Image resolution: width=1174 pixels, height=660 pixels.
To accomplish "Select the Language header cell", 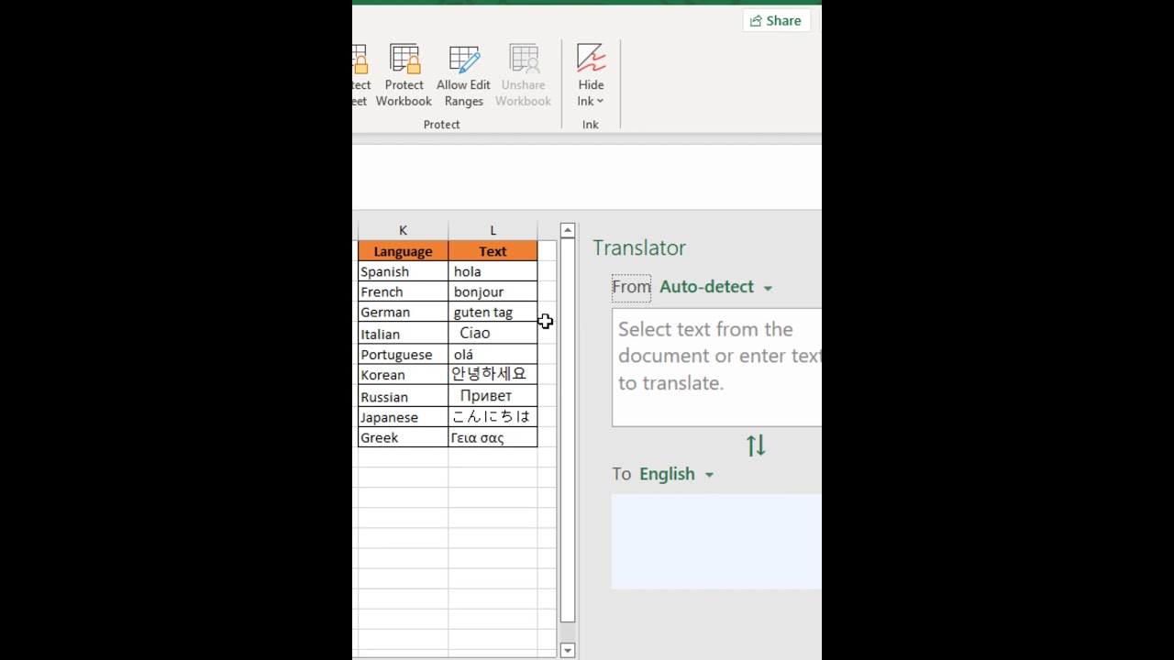I will (x=403, y=251).
